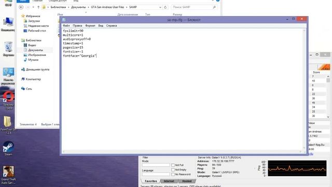Open Изображения library in the sidebar
Image resolution: width=332 pixels, height=187 pixels.
pos(37,55)
